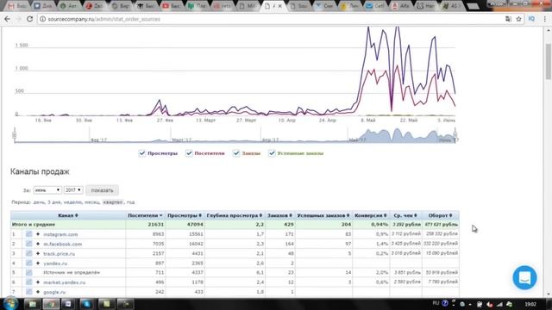Open the Chrome icon in the taskbar
The image size is (552, 310).
(51, 304)
